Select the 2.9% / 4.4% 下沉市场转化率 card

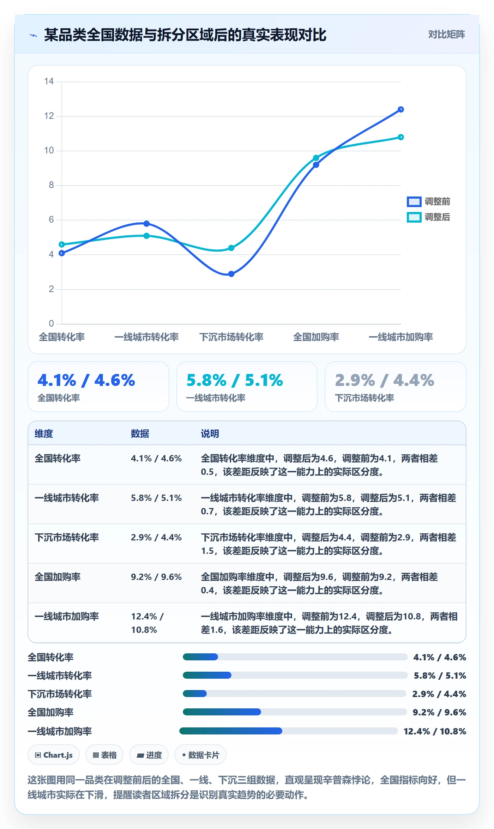[x=396, y=387]
